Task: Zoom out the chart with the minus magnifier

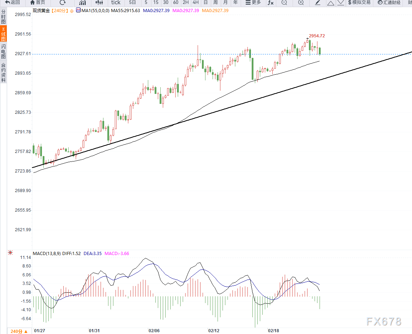Action: (x=284, y=2)
